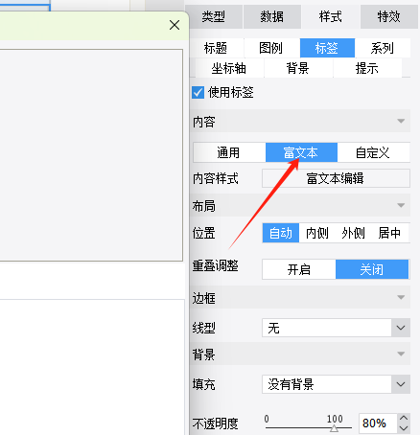Set label position to 自动
This screenshot has width=420, height=435.
[281, 233]
